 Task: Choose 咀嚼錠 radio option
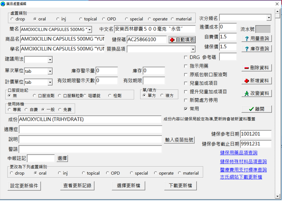[85, 96]
